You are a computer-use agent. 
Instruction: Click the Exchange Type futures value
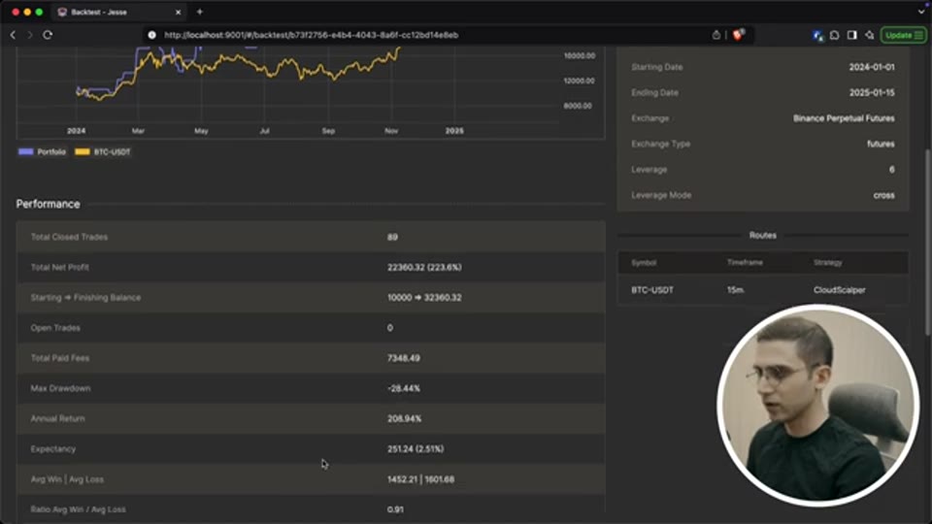(x=881, y=144)
